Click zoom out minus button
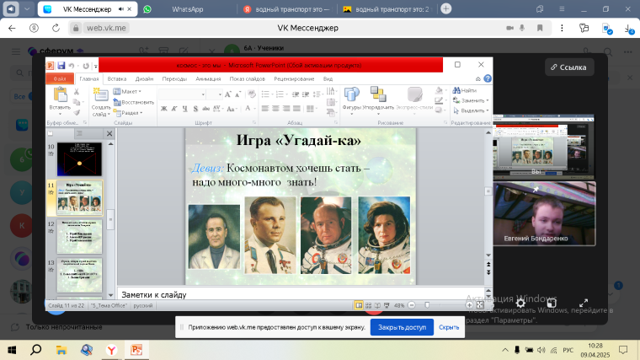The image size is (640, 360). pyautogui.click(x=412, y=305)
